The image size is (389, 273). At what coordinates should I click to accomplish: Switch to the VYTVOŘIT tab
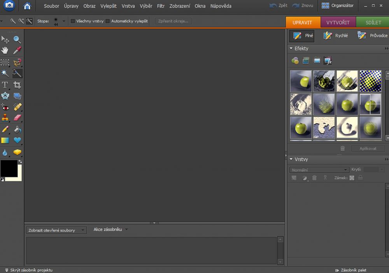click(x=338, y=23)
